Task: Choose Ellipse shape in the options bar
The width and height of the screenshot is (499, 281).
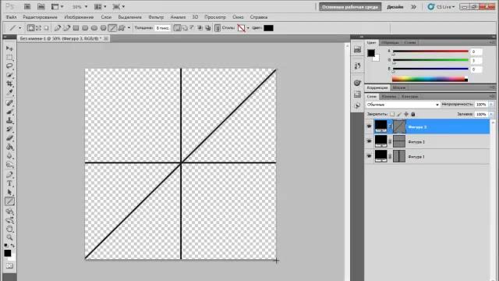Action: coord(94,28)
